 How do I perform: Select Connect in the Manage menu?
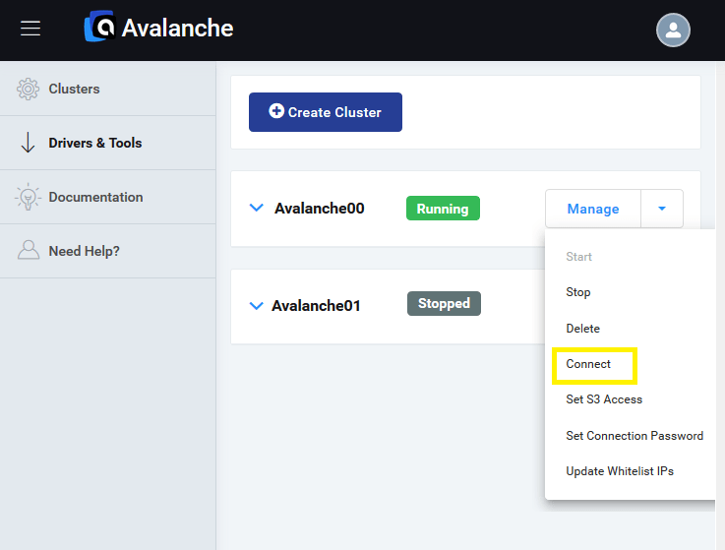tap(588, 364)
